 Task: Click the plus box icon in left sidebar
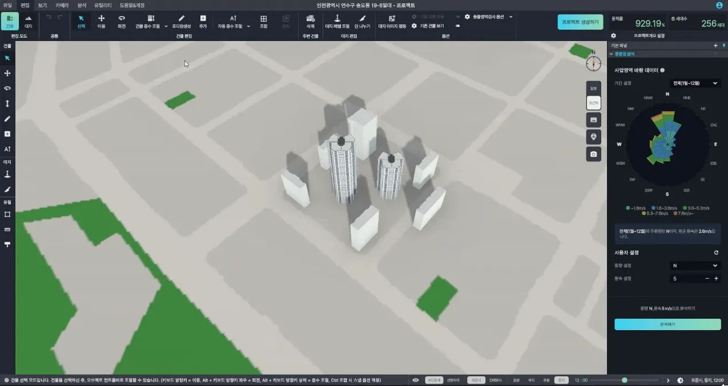(7, 133)
